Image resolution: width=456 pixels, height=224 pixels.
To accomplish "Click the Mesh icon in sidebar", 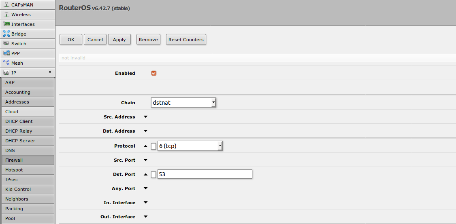I will (x=6, y=63).
